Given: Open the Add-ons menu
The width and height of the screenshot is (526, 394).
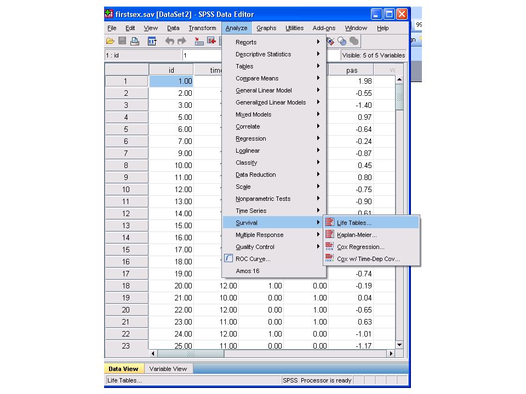Looking at the screenshot, I should 324,28.
